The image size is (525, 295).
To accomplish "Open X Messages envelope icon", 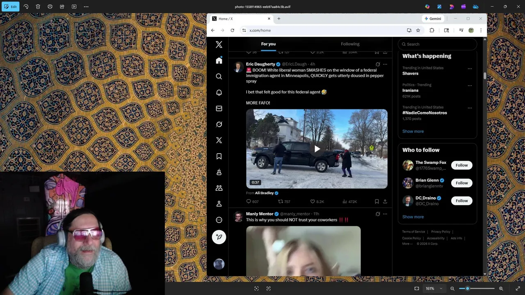I will 219,109.
